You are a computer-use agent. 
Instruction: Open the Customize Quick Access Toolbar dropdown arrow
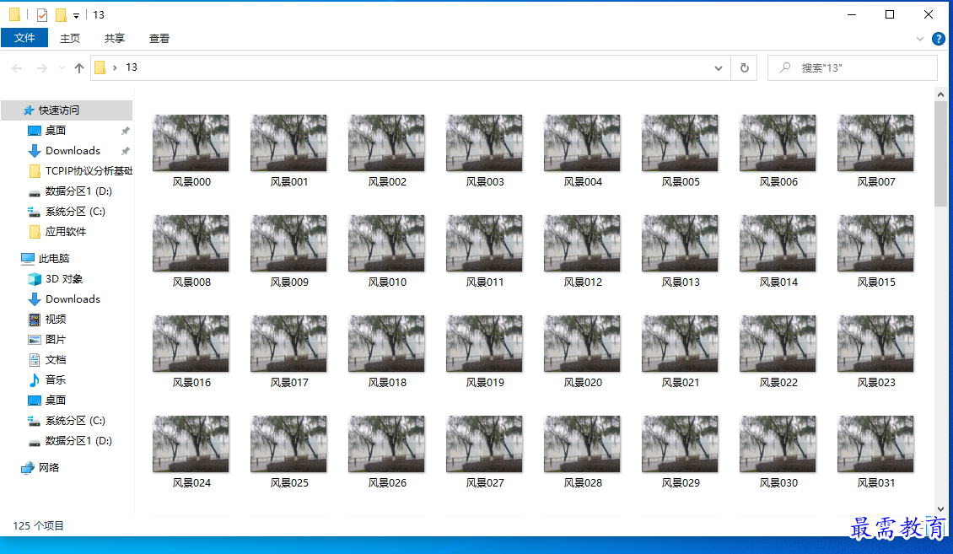(x=76, y=15)
